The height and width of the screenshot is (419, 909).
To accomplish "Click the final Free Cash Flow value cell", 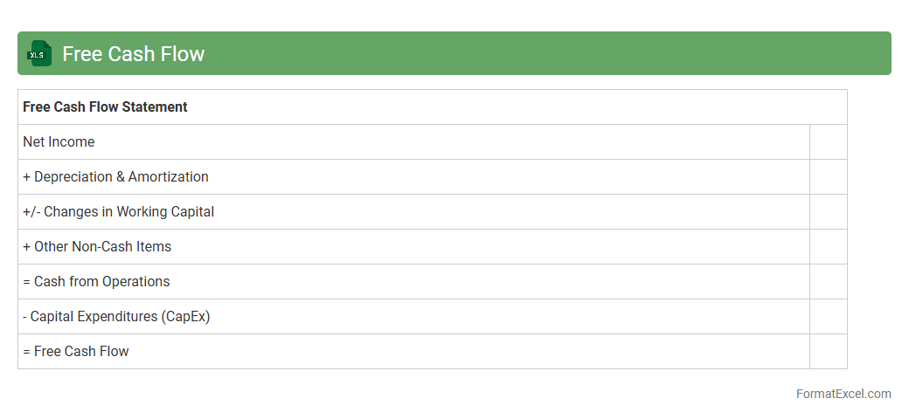I will (x=828, y=351).
